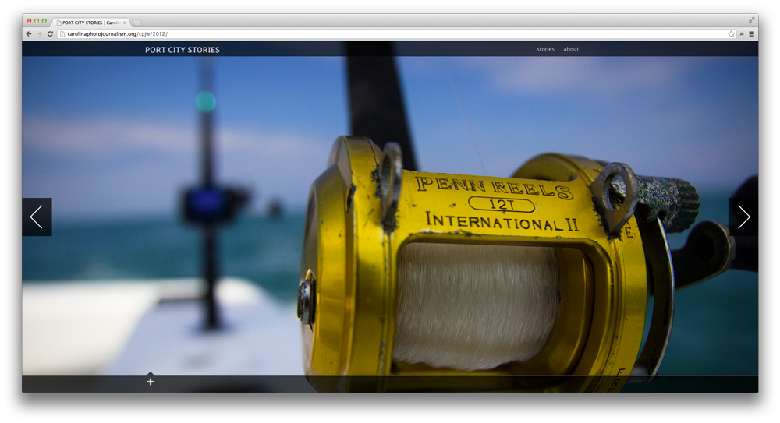This screenshot has width=780, height=423.
Task: Open the about navigation item
Action: [571, 49]
